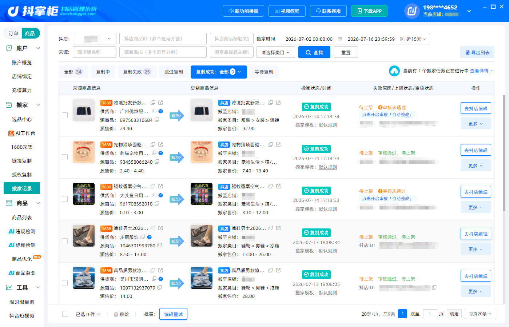Open the 请选择类目 category dropdown

click(x=276, y=52)
